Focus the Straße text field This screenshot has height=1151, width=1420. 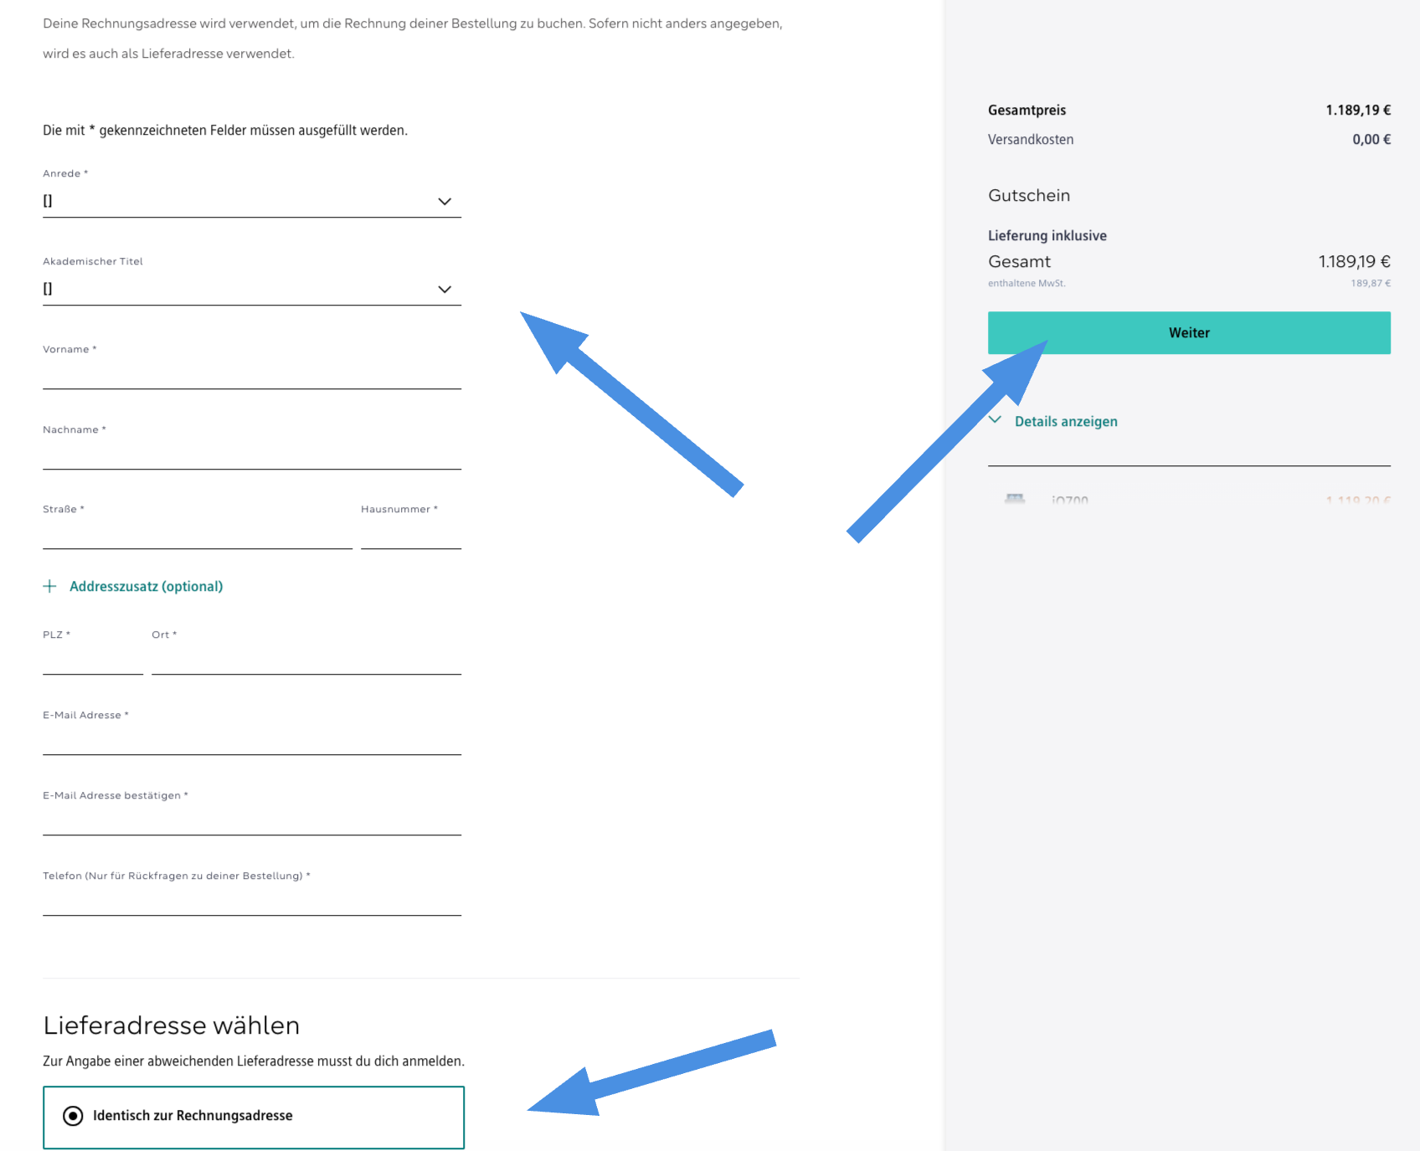pos(197,534)
